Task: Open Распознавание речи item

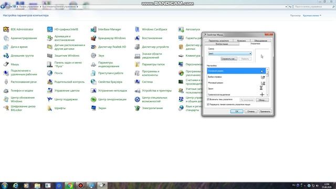Action: [20, 82]
